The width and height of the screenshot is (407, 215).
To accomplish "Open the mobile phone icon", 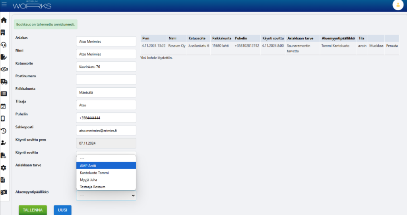I will click(x=3, y=119).
